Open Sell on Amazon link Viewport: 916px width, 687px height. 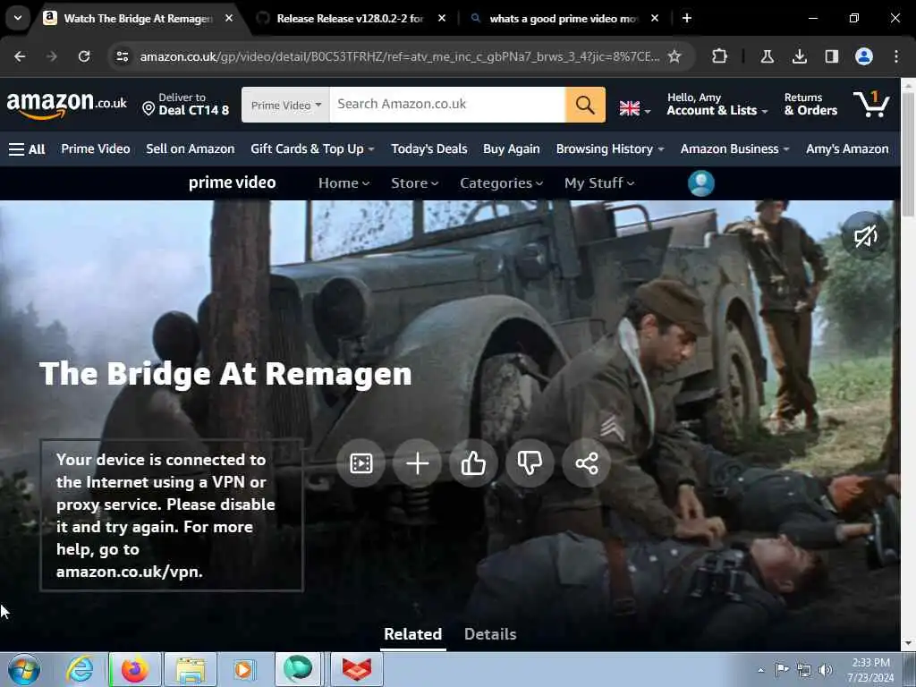(x=191, y=149)
